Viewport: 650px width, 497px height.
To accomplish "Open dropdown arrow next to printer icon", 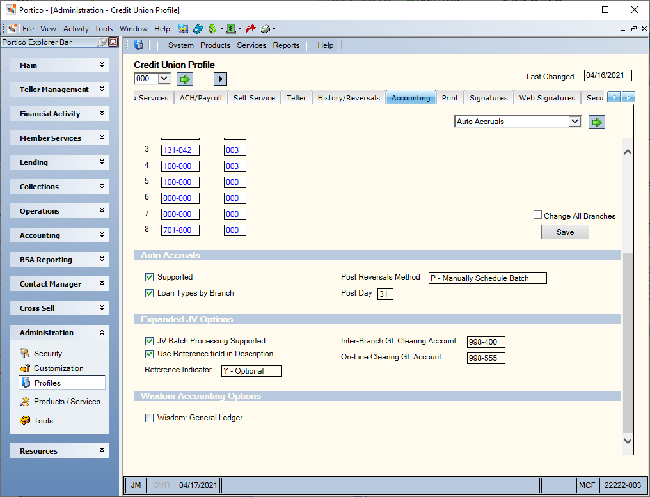I will coord(274,29).
